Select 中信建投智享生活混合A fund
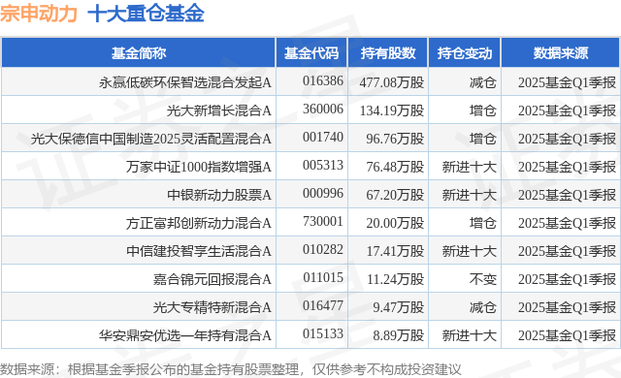The width and height of the screenshot is (621, 378). (199, 251)
